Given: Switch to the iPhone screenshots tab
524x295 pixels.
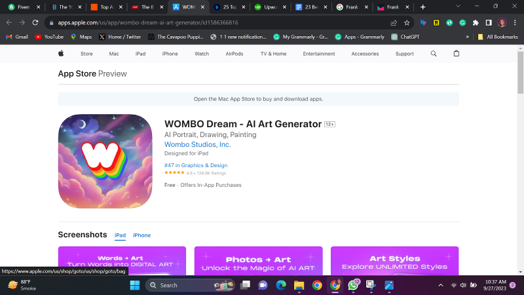Looking at the screenshot, I should (141, 235).
